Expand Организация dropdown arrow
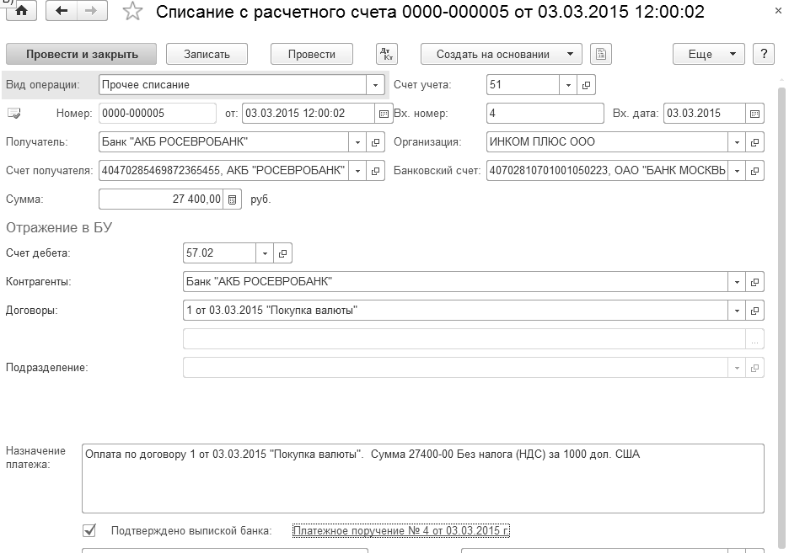The height and width of the screenshot is (553, 789). pyautogui.click(x=737, y=142)
